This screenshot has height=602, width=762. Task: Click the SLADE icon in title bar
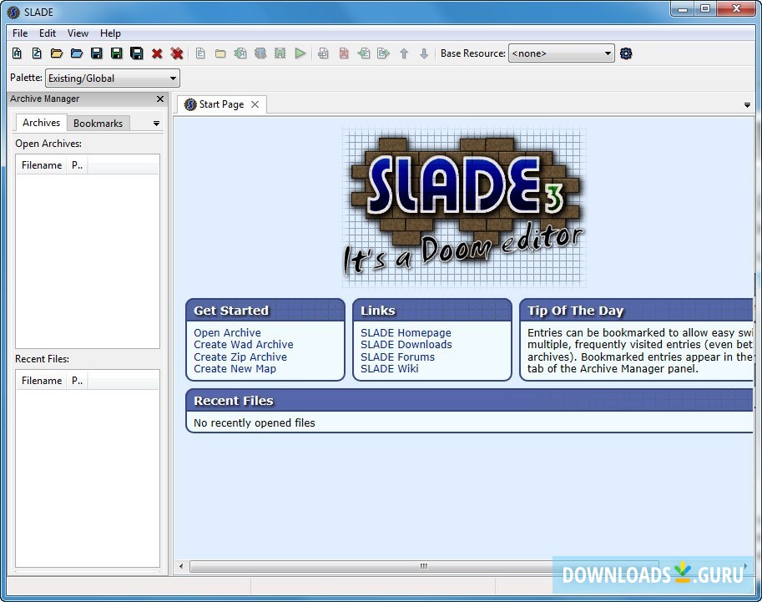tap(13, 13)
